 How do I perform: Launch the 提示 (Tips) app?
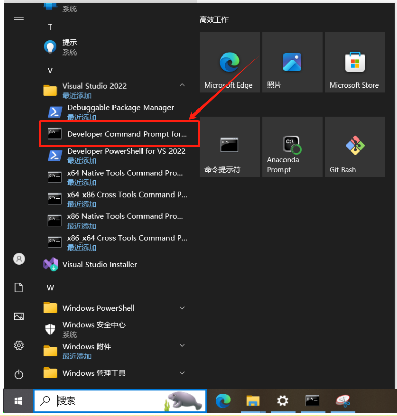(x=114, y=47)
